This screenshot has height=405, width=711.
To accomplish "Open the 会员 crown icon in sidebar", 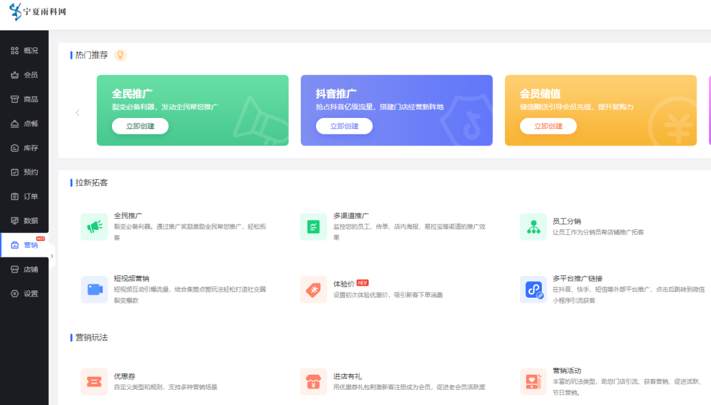I will pos(14,75).
